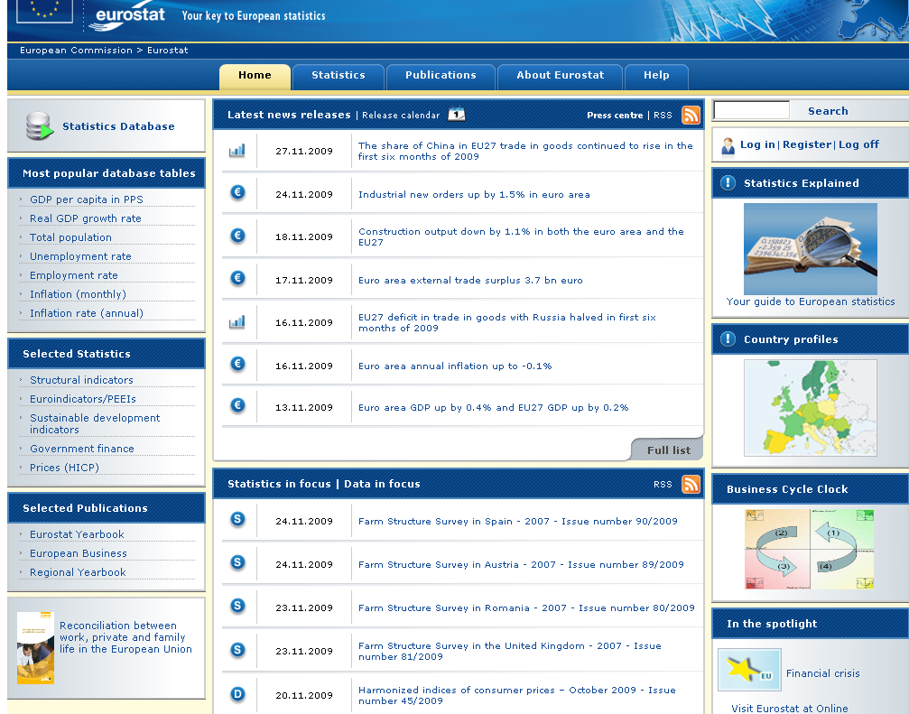This screenshot has width=909, height=714.
Task: Open the Business Cycle Clock image
Action: click(x=810, y=549)
